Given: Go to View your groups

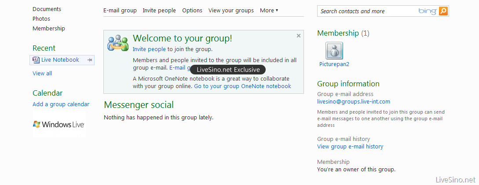Looking at the screenshot, I should click(231, 11).
